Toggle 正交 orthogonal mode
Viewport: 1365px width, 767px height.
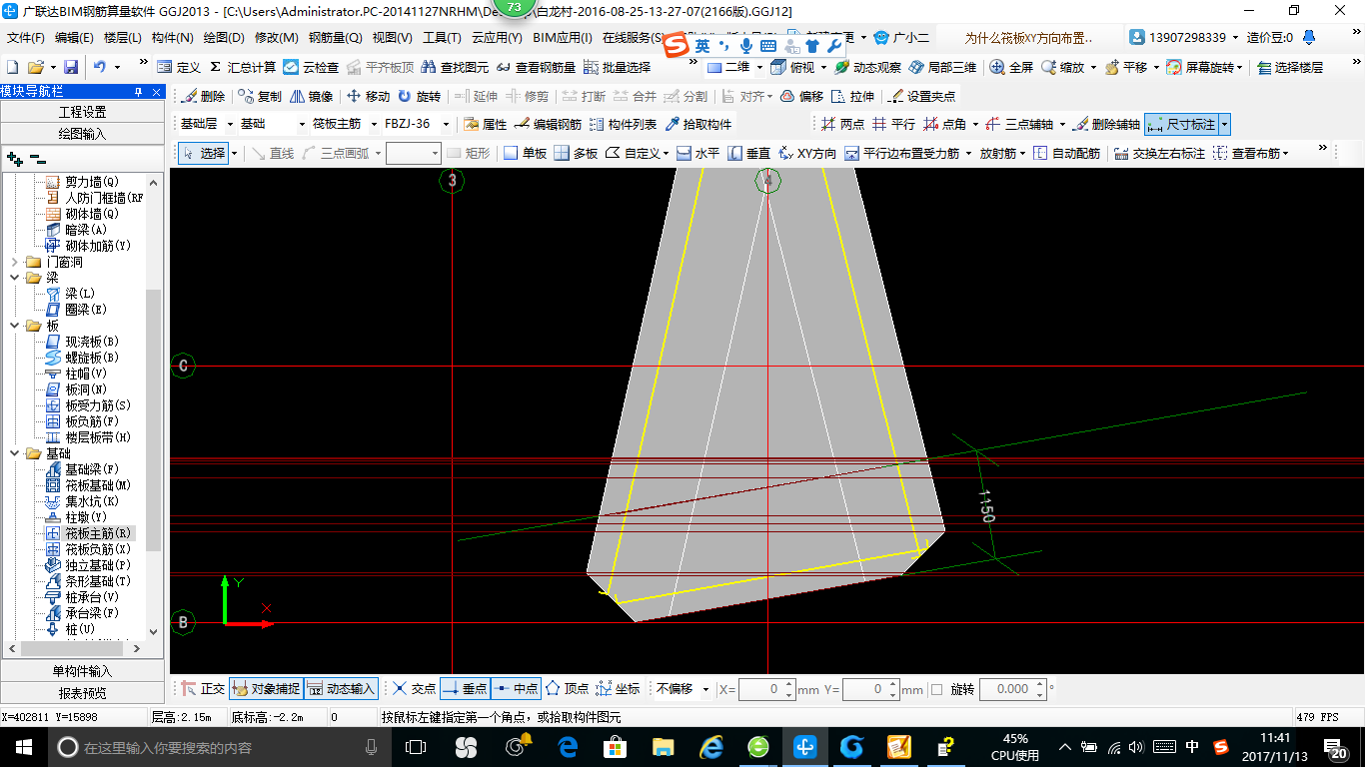[x=203, y=689]
